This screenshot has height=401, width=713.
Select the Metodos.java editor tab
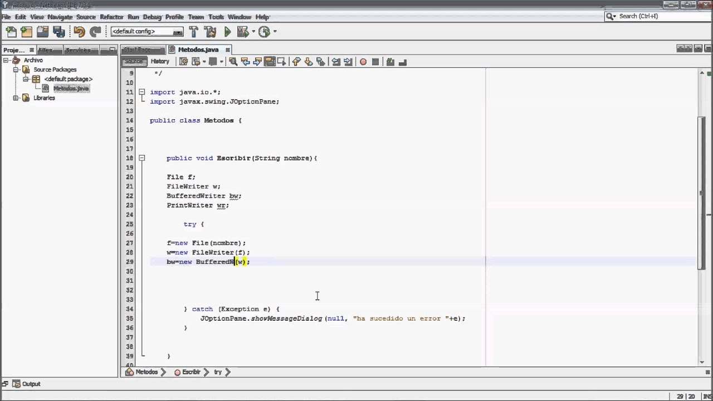click(198, 50)
